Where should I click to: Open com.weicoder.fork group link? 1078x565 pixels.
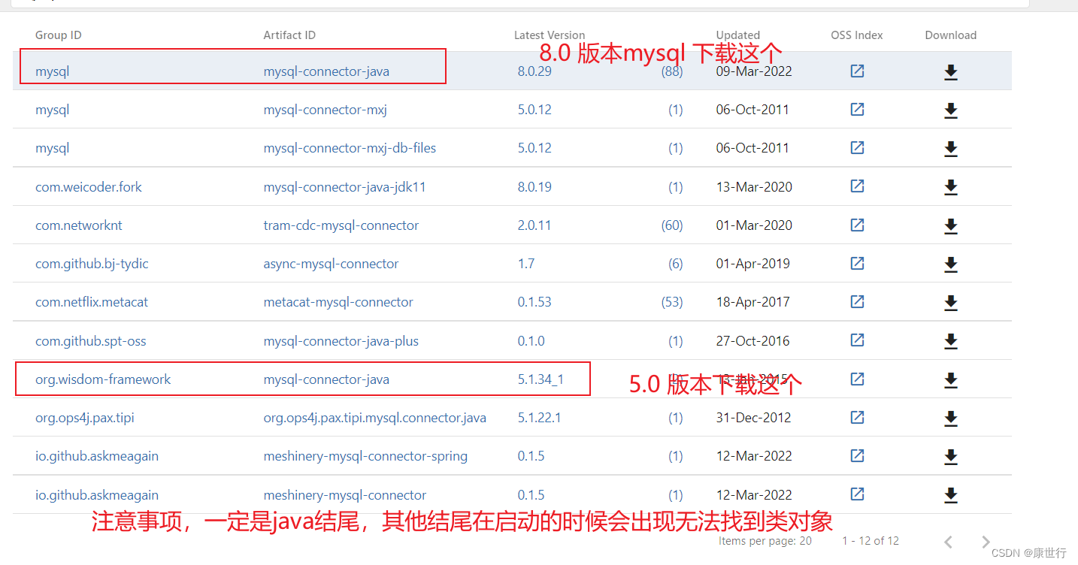tap(89, 187)
